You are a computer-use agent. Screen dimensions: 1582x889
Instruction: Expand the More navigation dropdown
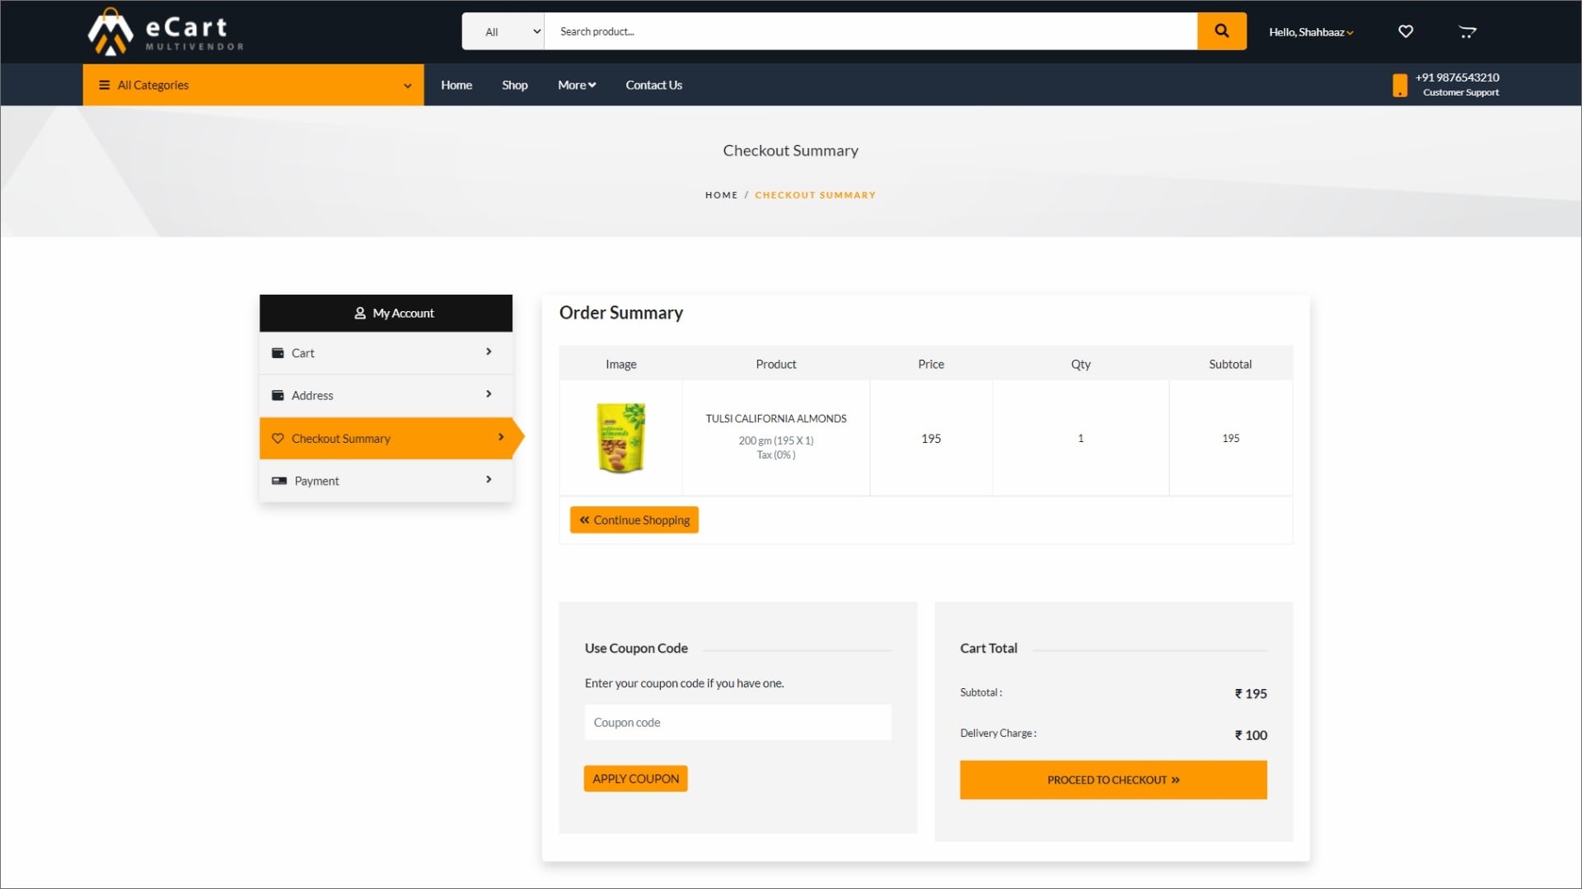[577, 85]
